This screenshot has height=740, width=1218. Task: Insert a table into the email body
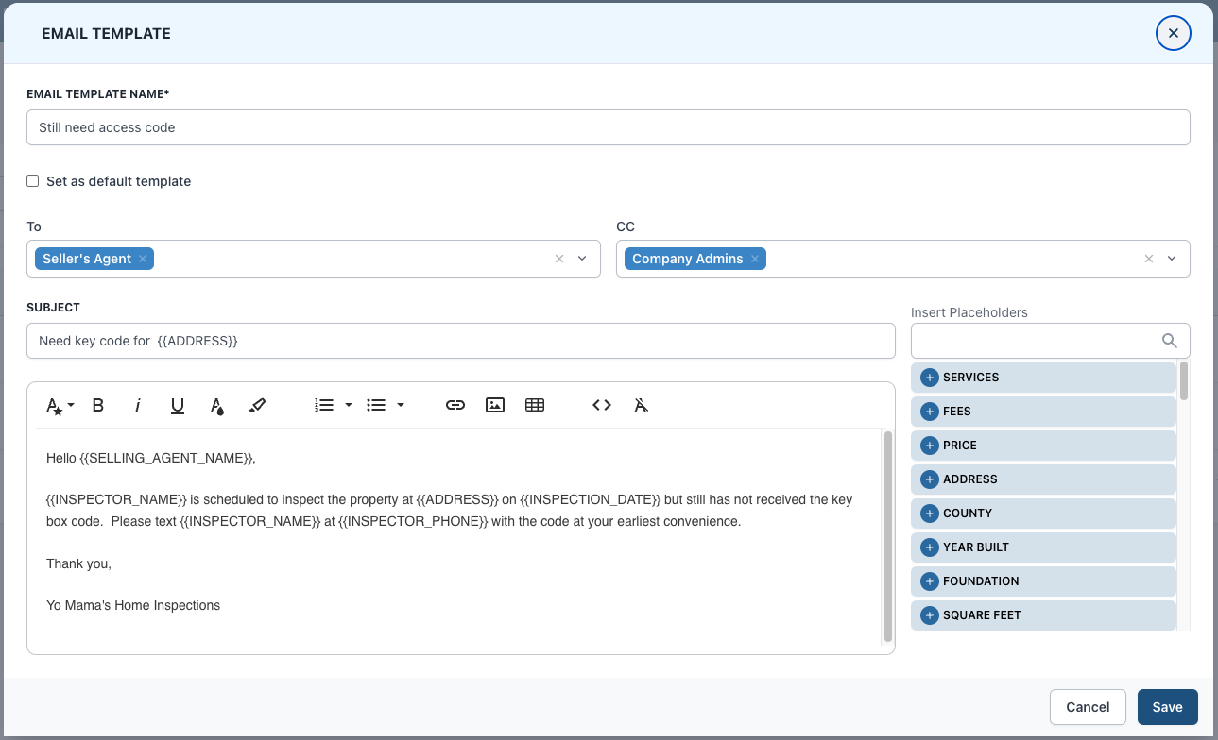pos(535,404)
